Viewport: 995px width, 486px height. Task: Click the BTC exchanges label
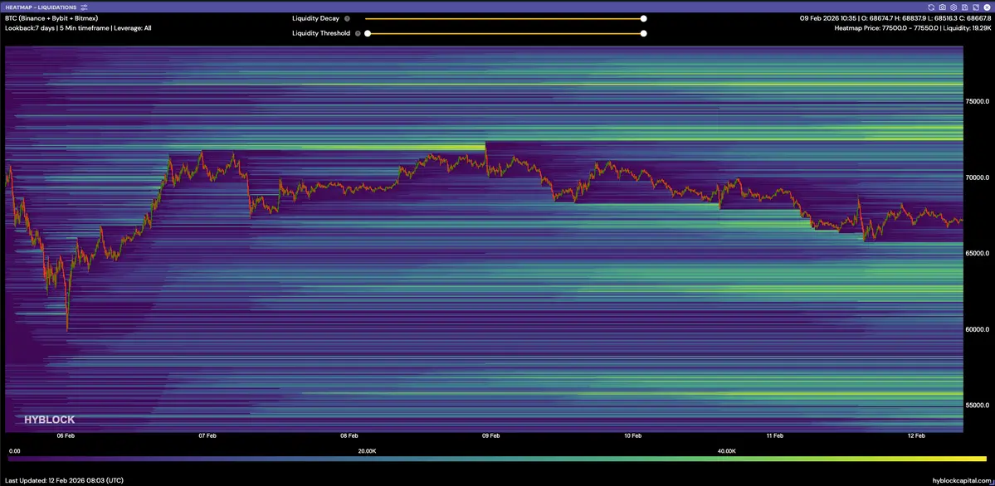51,17
